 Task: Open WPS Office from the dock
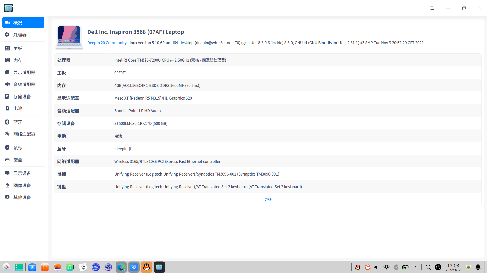[x=134, y=267]
